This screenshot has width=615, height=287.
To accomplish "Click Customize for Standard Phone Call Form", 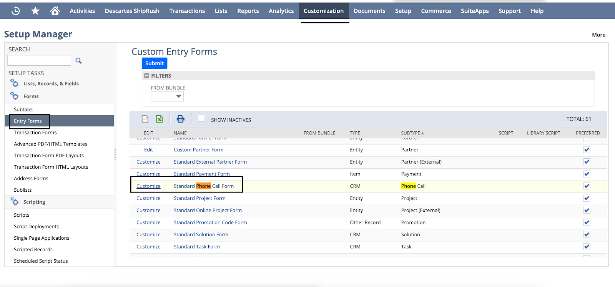I will pyautogui.click(x=148, y=186).
